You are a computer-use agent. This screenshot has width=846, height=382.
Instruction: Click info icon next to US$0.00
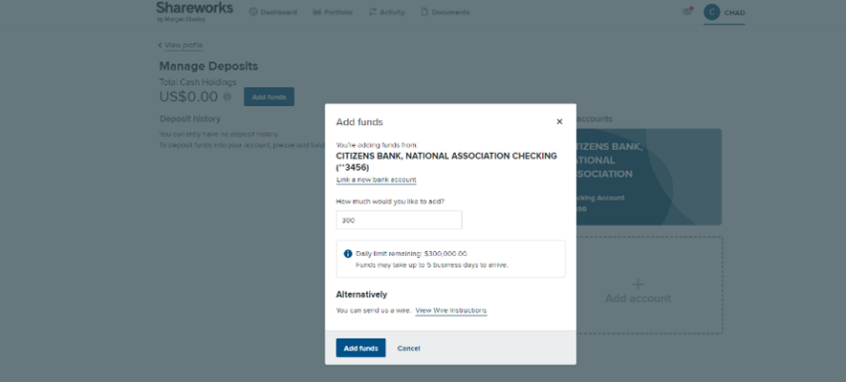coord(228,96)
